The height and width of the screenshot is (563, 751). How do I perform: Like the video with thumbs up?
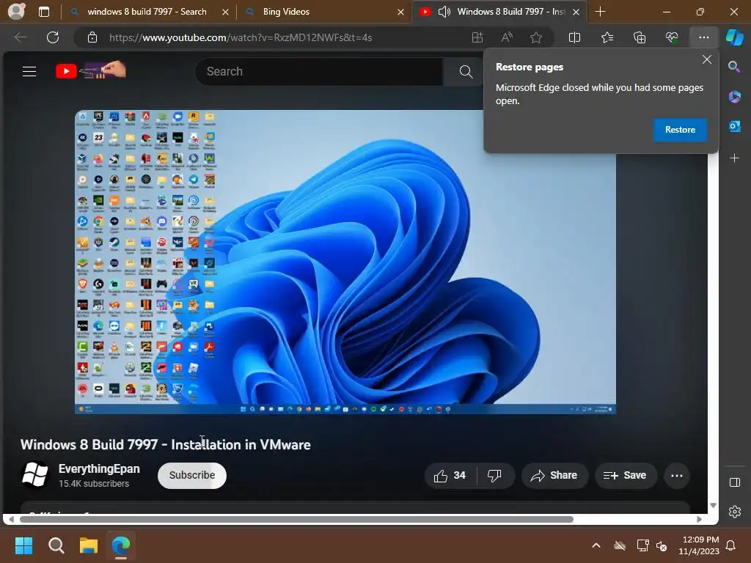pyautogui.click(x=450, y=475)
